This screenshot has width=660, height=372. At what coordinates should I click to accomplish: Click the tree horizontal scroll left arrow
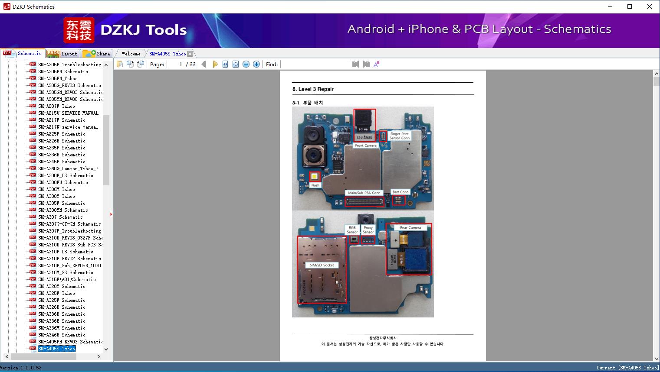pyautogui.click(x=6, y=356)
